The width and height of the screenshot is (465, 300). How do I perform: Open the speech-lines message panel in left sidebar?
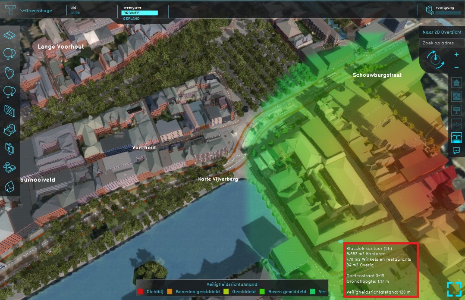coord(9,110)
